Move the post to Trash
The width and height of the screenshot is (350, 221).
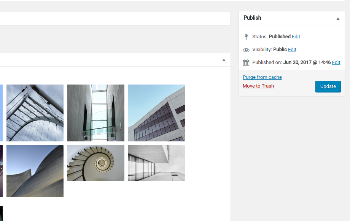pyautogui.click(x=258, y=86)
